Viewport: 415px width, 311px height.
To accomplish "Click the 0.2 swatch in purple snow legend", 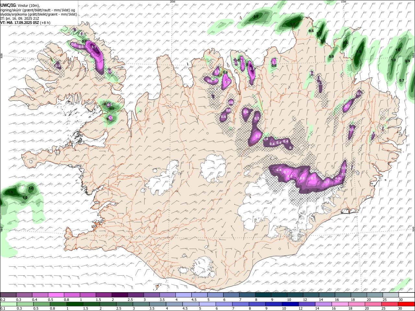I will click(x=8, y=295).
